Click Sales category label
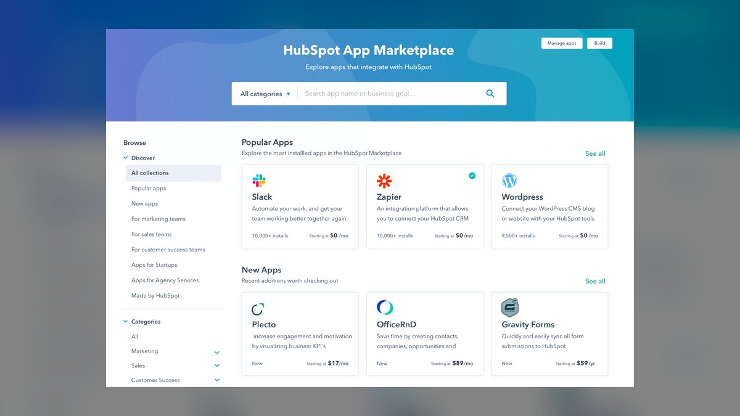 (138, 365)
